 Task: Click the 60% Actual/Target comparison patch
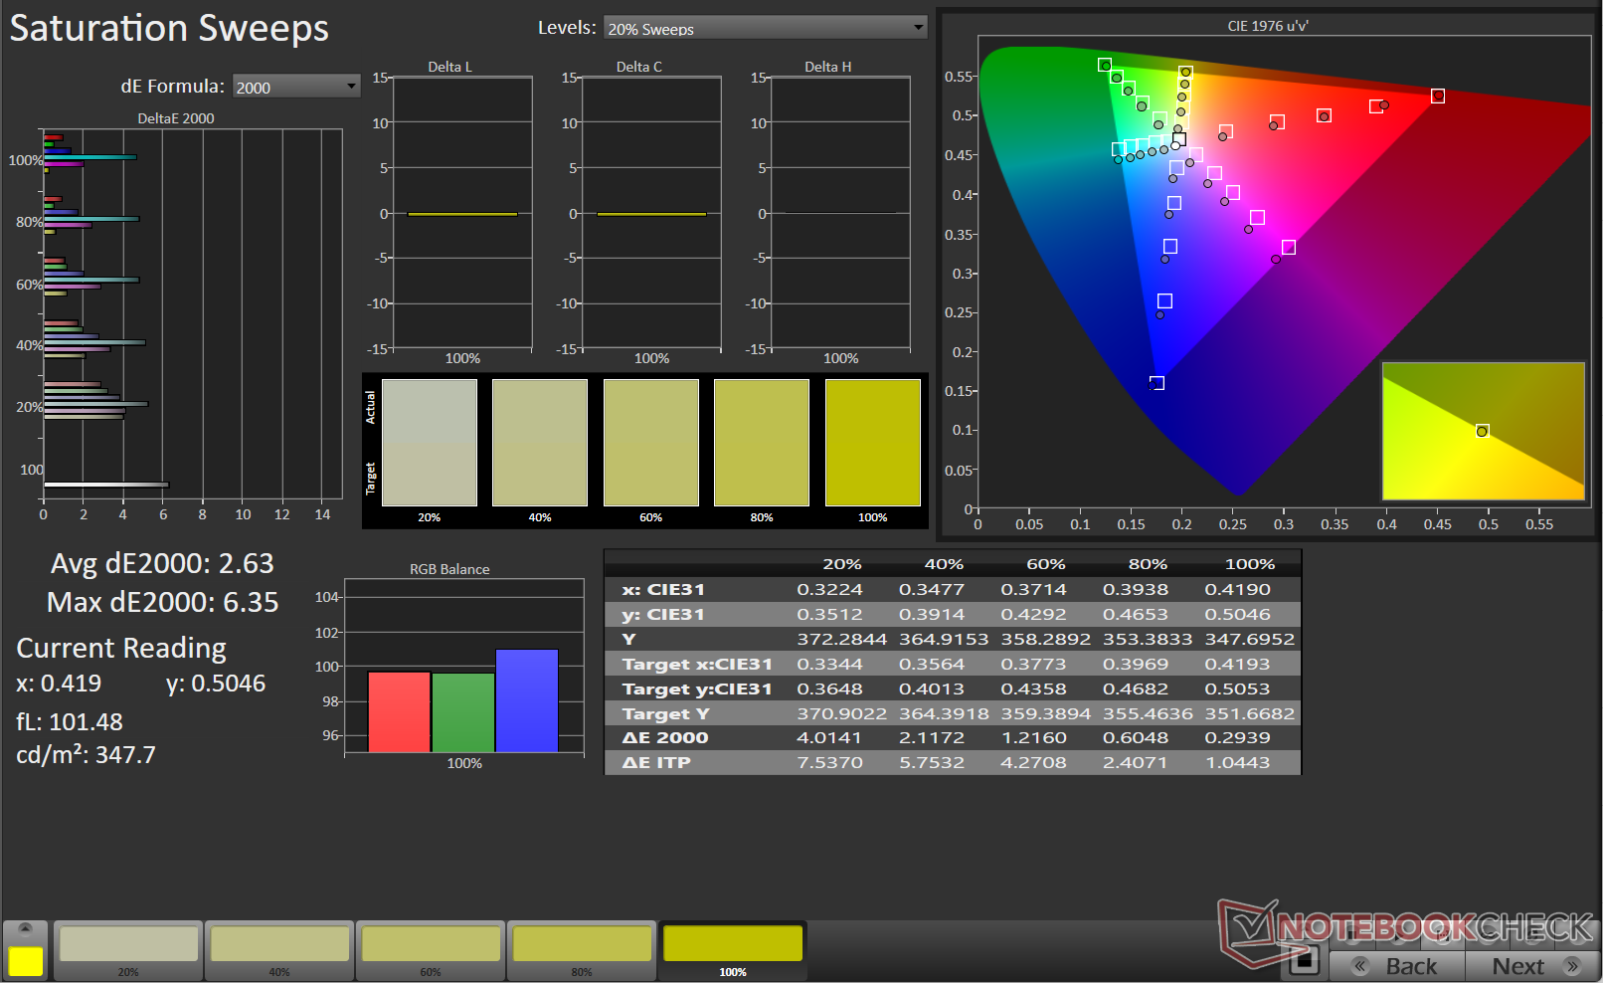pos(651,443)
